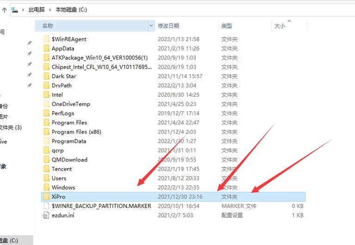Select the $WINRE_BACKUP_PARTITION.MARKER file icon
Viewport: 355px width, 245px height.
[x=46, y=206]
